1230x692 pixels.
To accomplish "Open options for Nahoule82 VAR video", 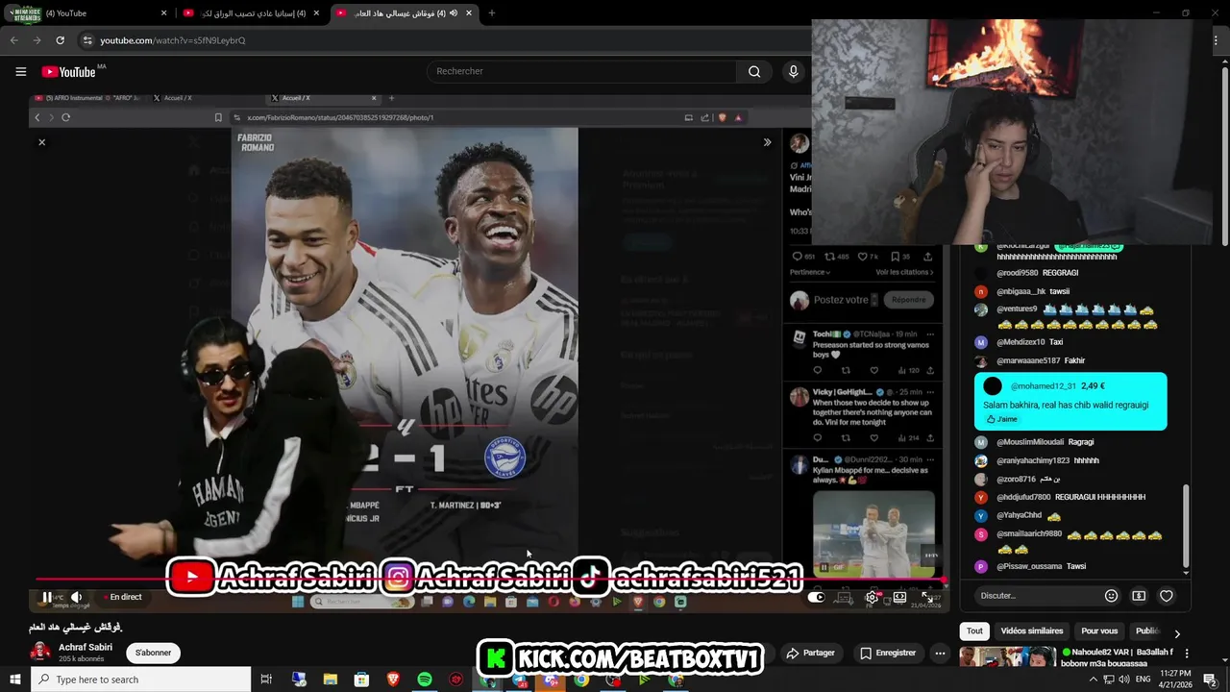I will [x=1187, y=654].
